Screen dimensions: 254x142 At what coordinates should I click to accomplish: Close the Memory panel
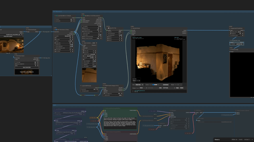point(252,140)
